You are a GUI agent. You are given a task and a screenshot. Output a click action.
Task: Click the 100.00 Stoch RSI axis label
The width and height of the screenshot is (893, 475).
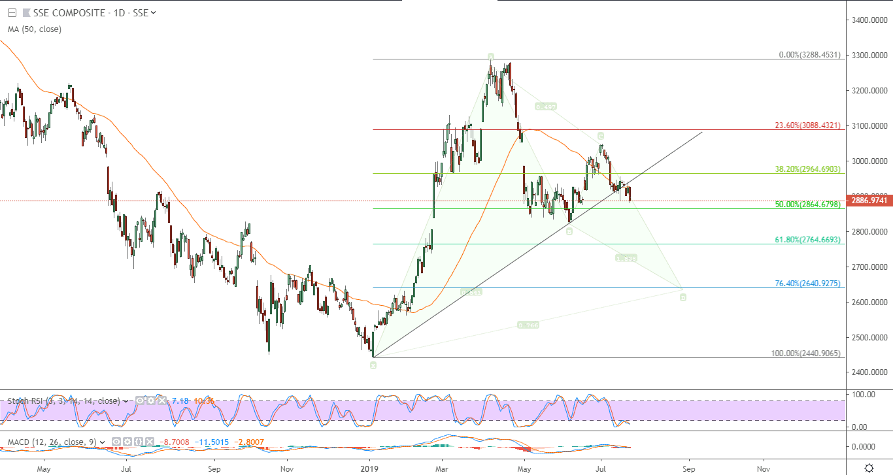coord(864,394)
